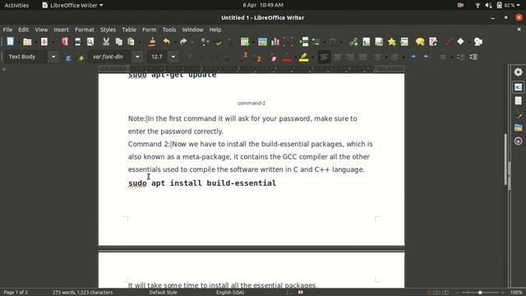This screenshot has height=296, width=526.
Task: Insert special character star icon
Action: coord(391,42)
